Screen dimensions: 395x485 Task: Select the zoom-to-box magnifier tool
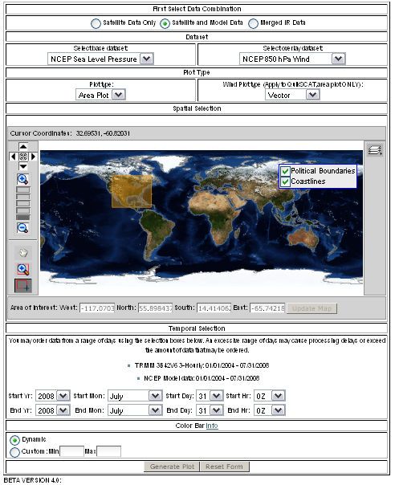[x=23, y=269]
